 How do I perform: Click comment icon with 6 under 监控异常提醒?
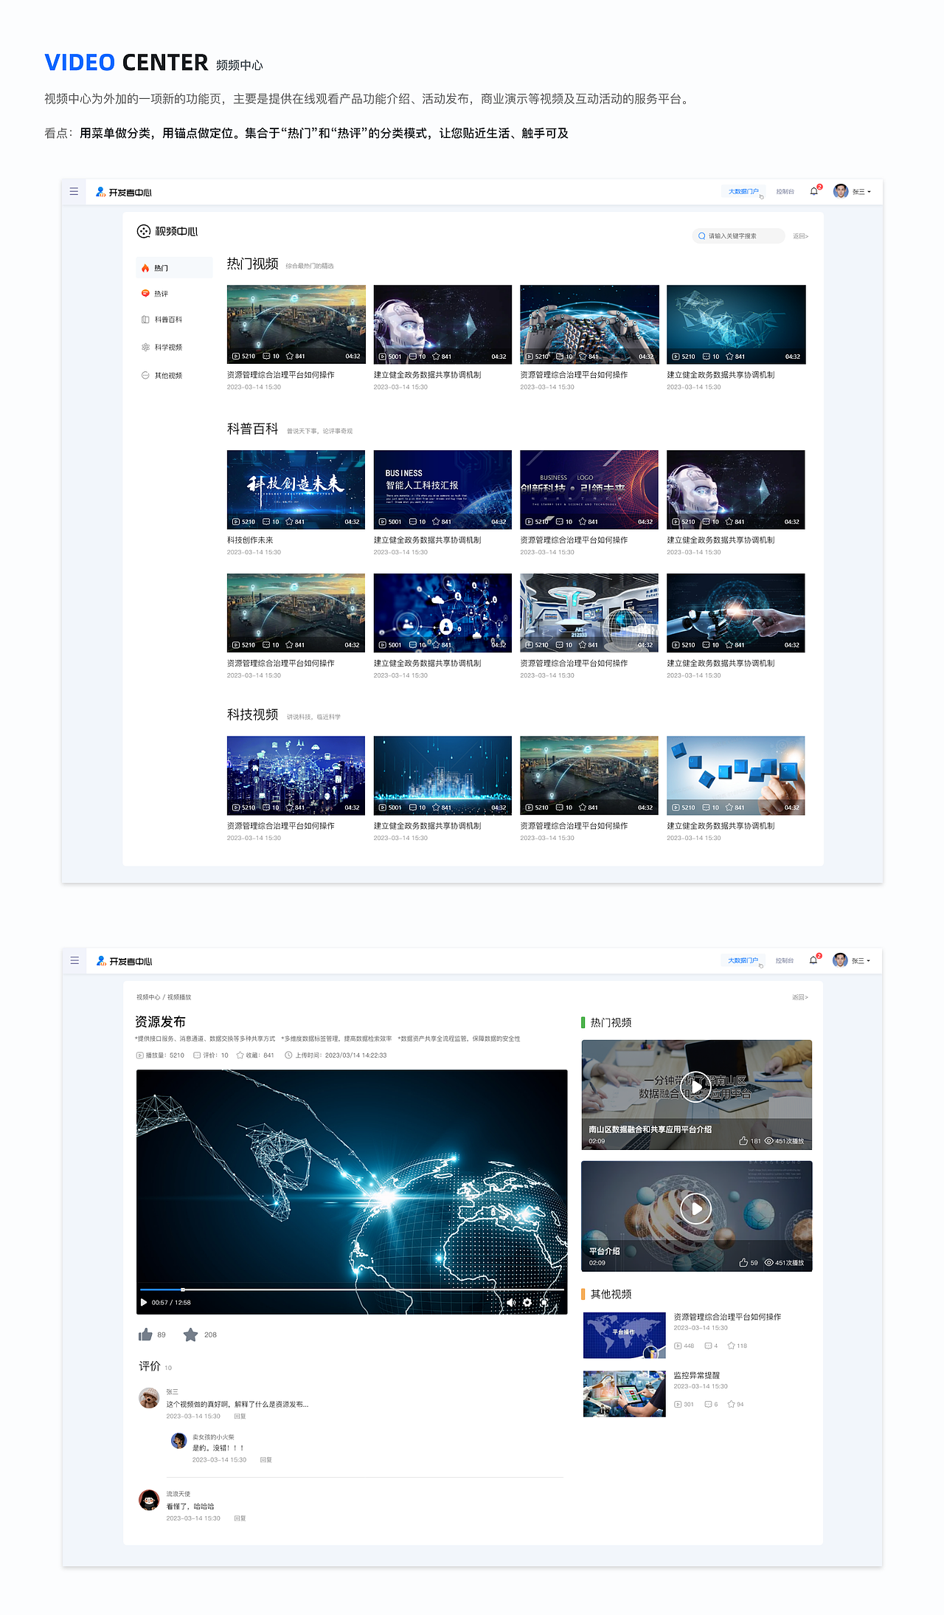click(x=708, y=1404)
